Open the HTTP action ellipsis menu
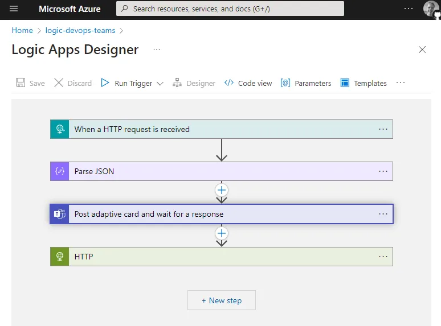 [x=383, y=257]
